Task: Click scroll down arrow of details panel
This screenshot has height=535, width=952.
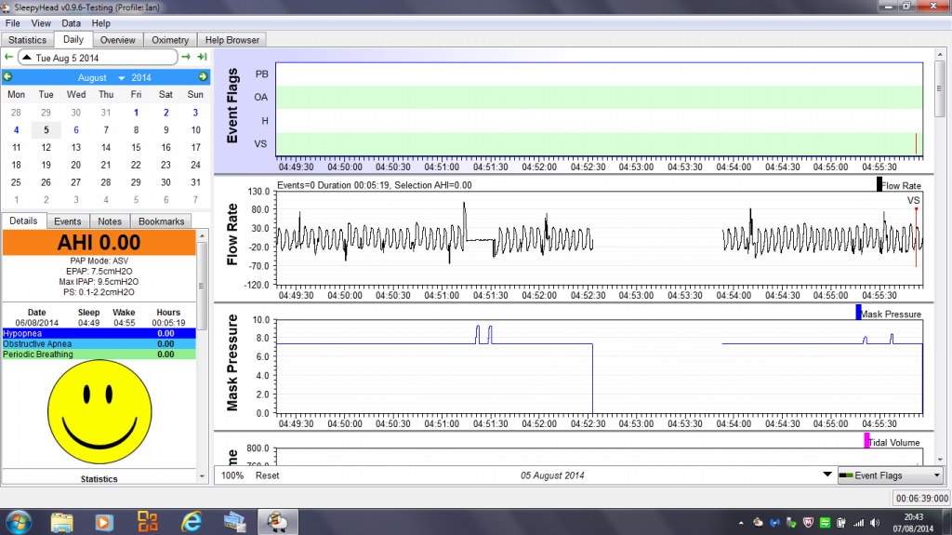Action: click(x=202, y=476)
